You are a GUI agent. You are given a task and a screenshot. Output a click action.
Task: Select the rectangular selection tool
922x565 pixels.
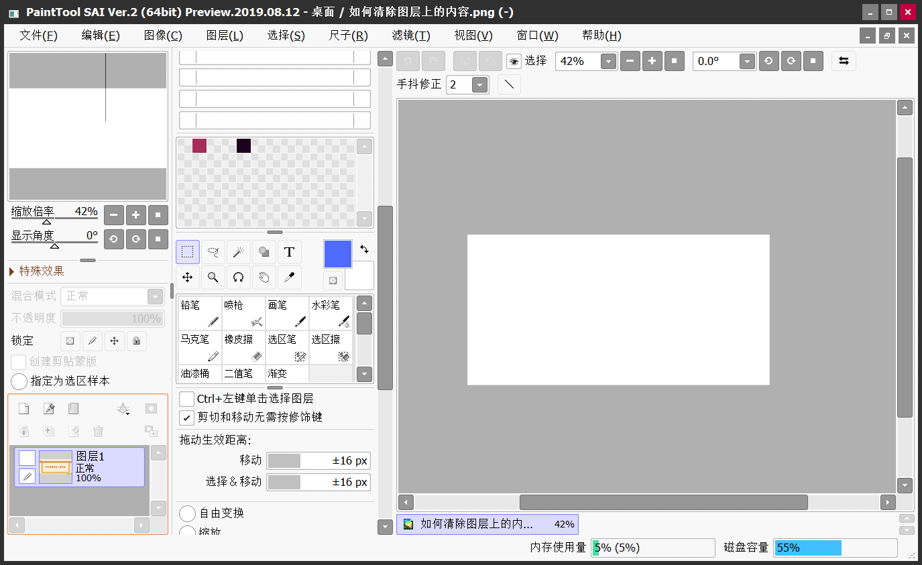tap(188, 252)
